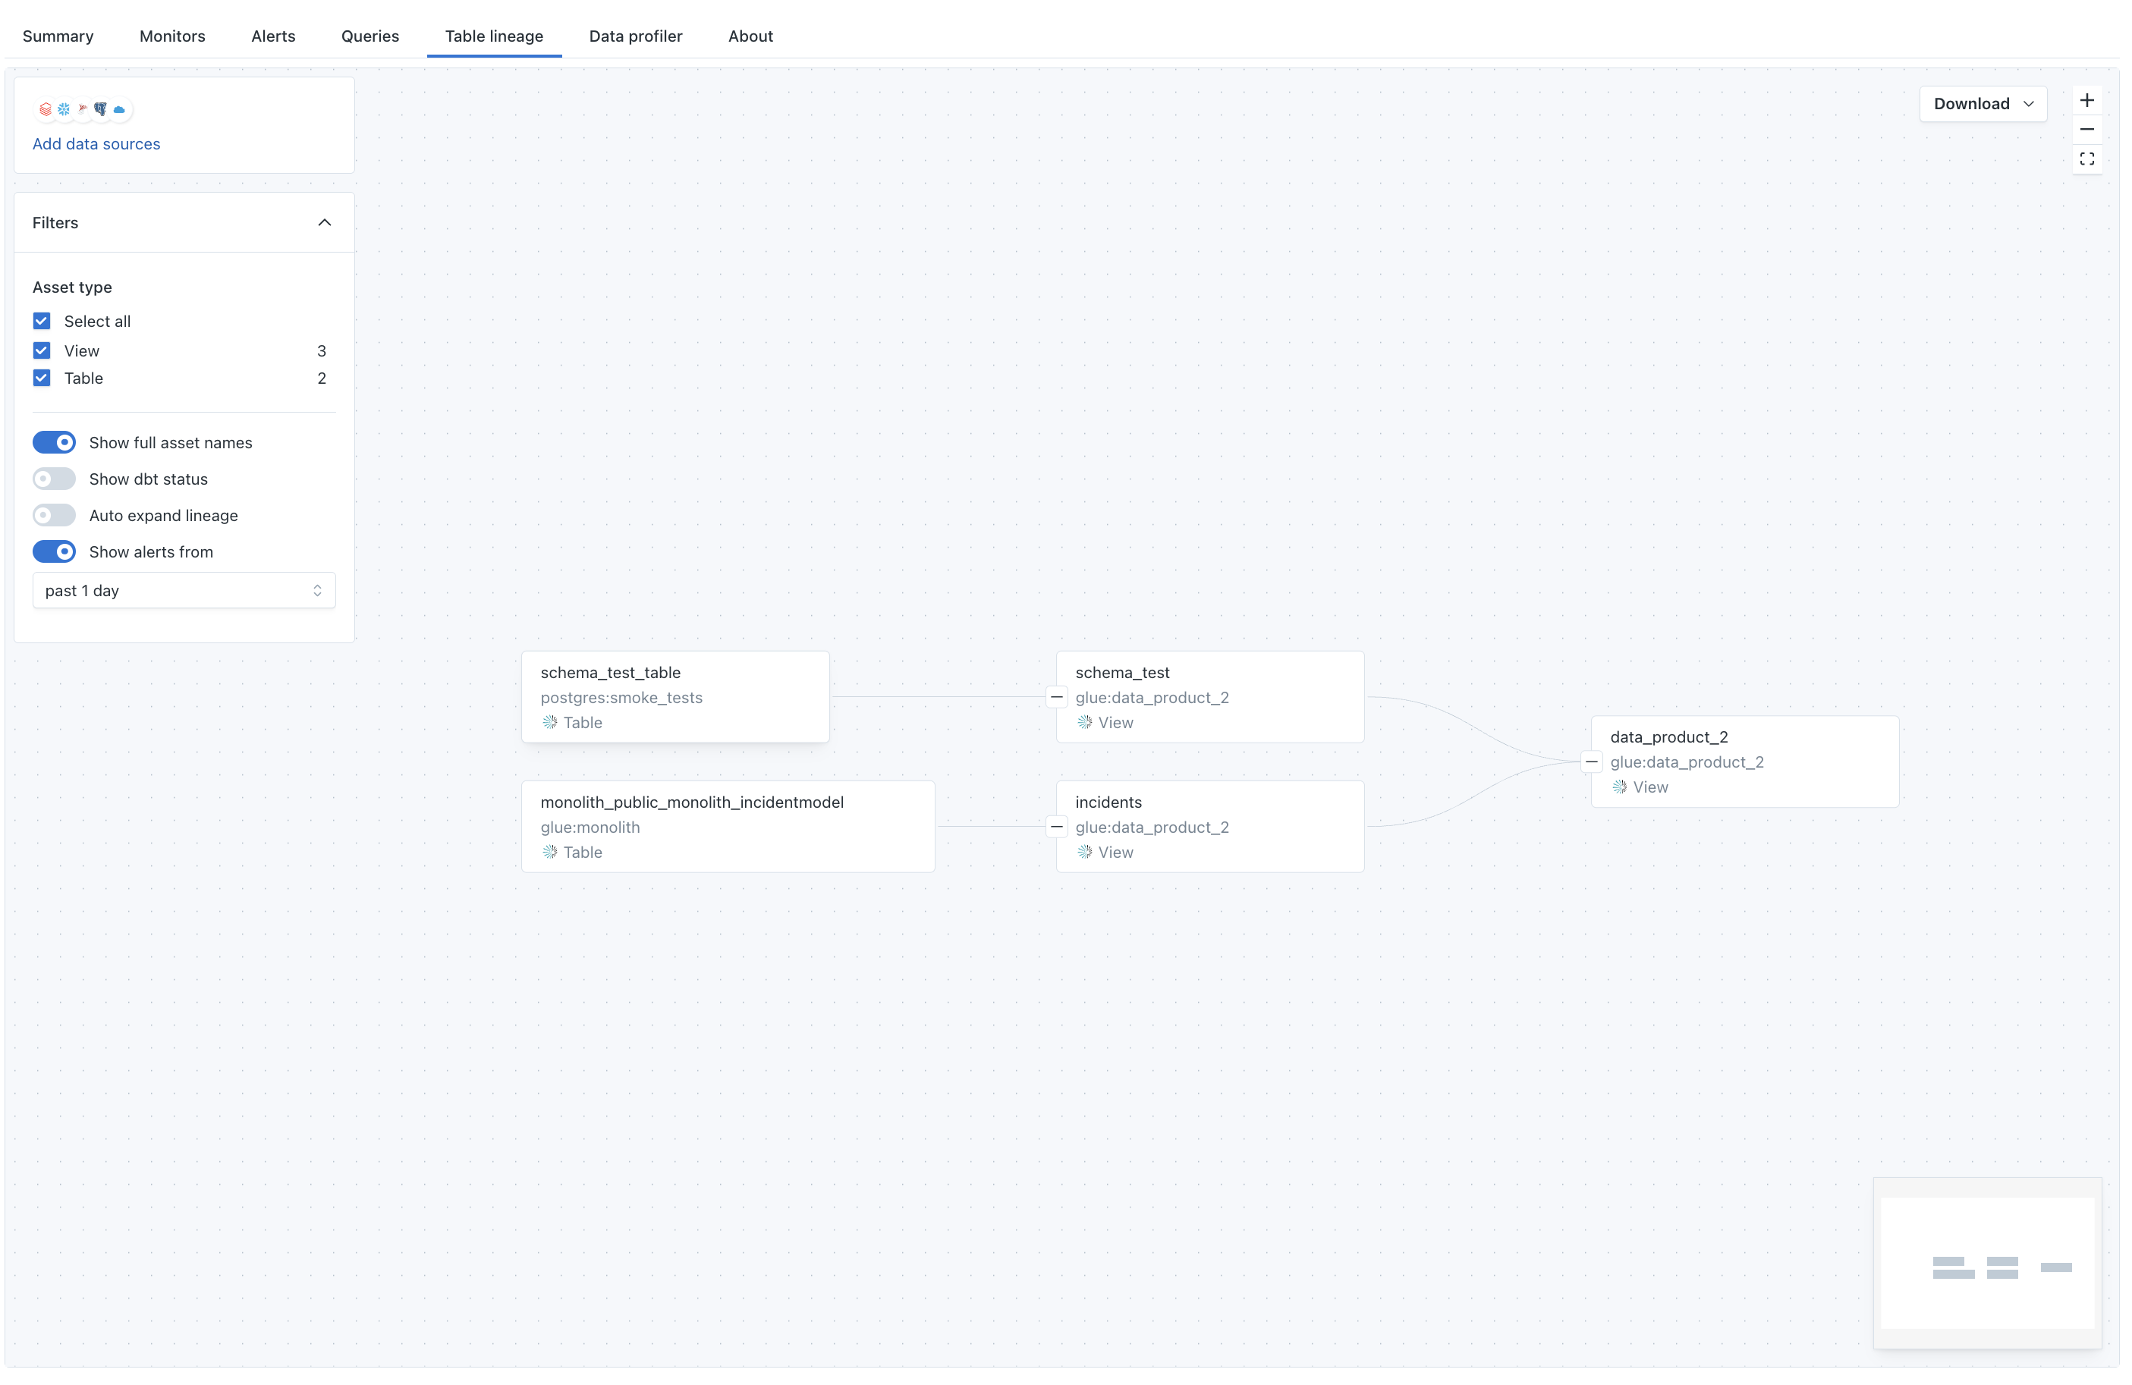Viewport: 2132px width, 1385px height.
Task: Click the Databricks data source icon
Action: [45, 109]
